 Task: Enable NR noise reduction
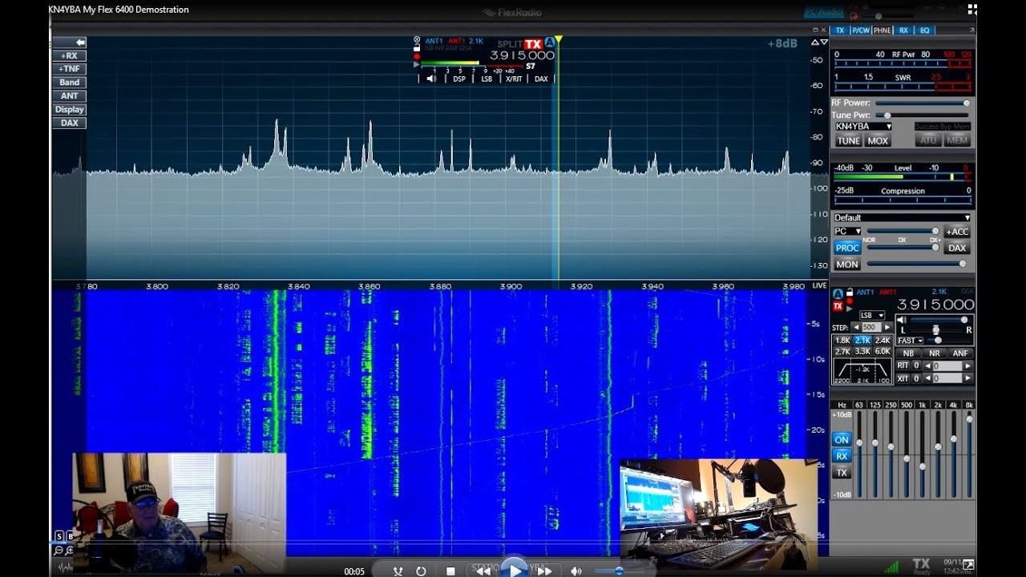pyautogui.click(x=934, y=353)
